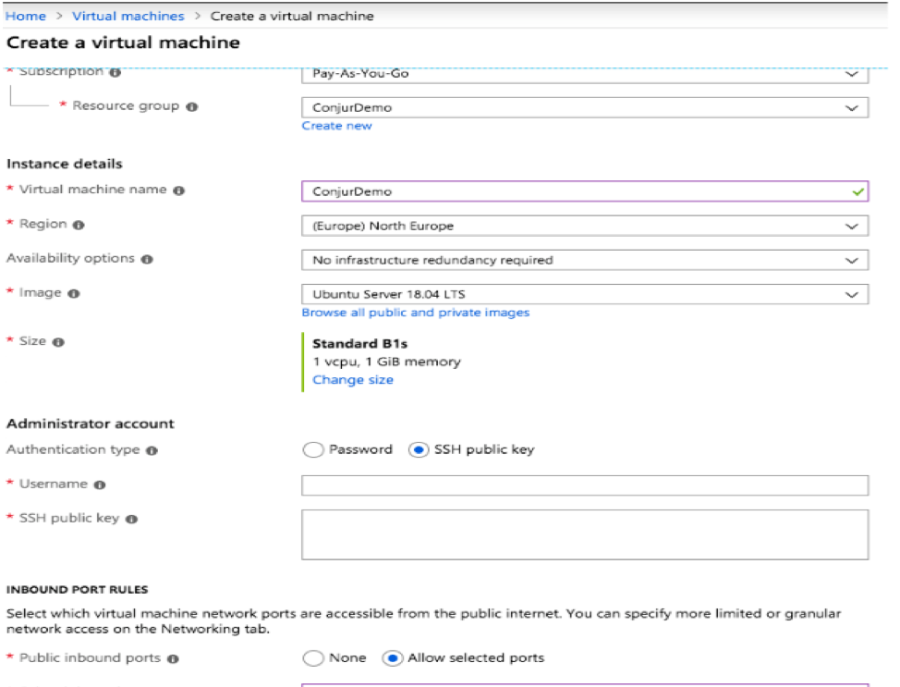
Task: Expand the Availability options dropdown
Action: pyautogui.click(x=585, y=260)
